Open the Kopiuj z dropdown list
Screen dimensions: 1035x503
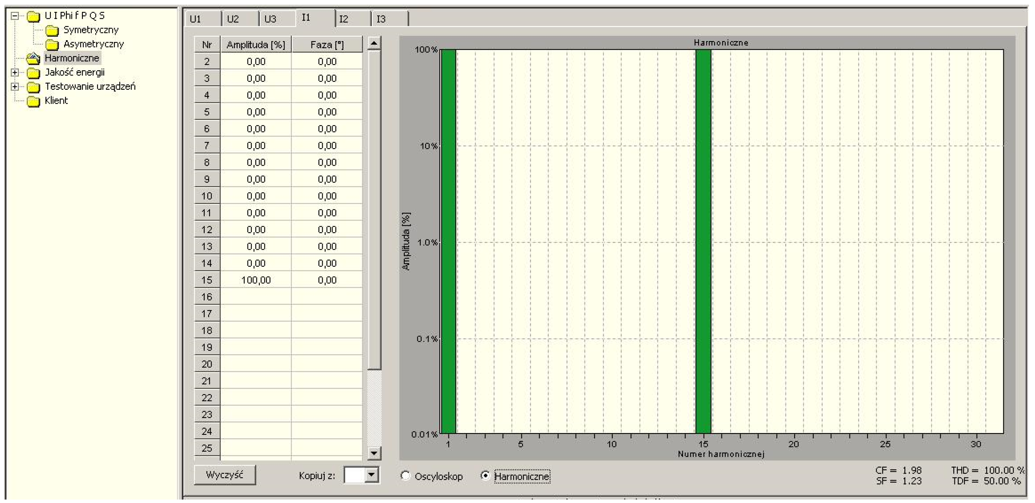pos(372,475)
